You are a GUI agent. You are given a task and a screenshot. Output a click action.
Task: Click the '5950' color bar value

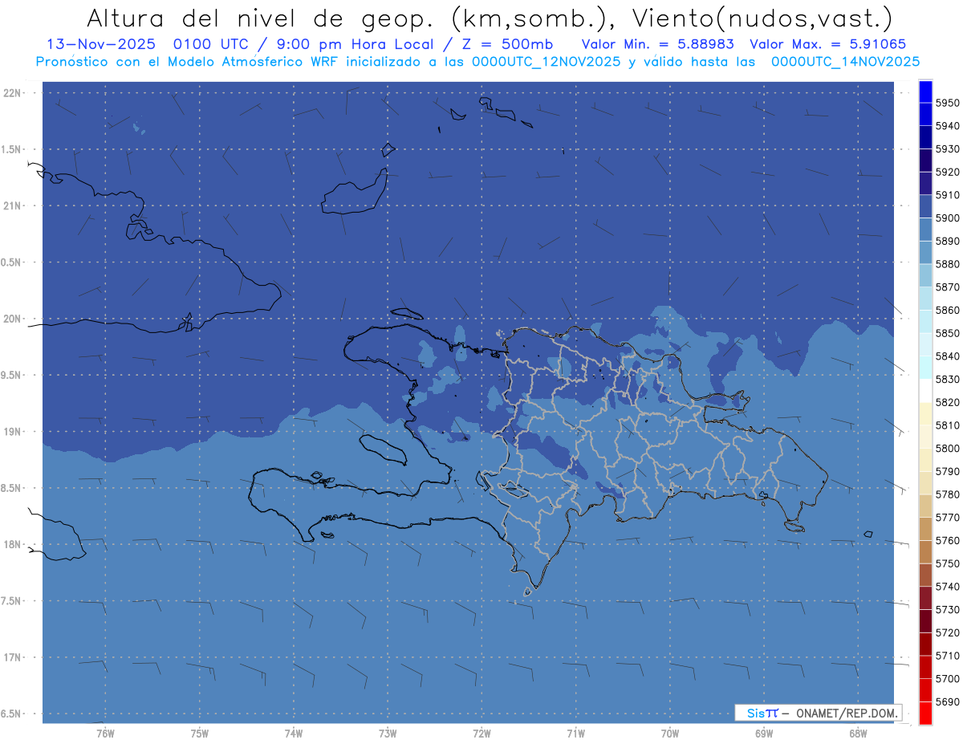click(947, 103)
